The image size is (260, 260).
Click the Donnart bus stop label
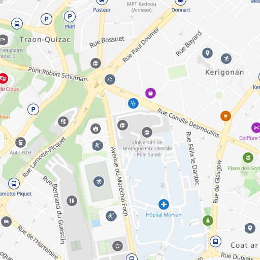[181, 10]
